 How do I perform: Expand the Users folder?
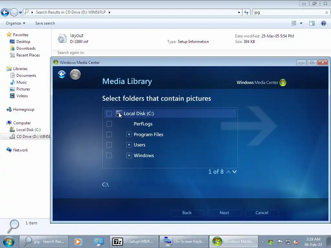(129, 145)
